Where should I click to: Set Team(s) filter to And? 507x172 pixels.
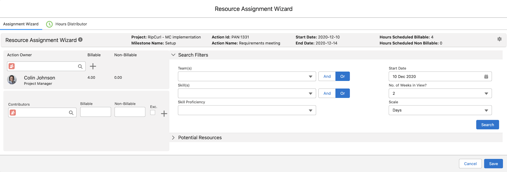click(327, 77)
